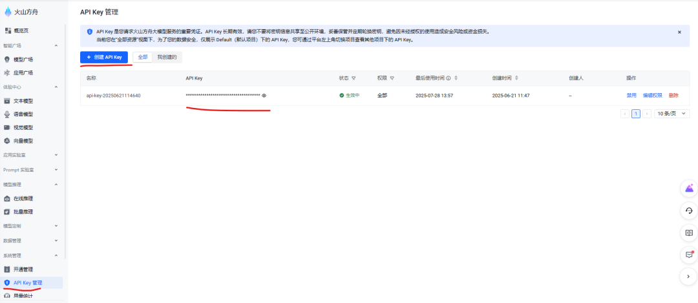Image resolution: width=698 pixels, height=303 pixels.
Task: Collapse the 智能广场 section
Action: pos(56,45)
